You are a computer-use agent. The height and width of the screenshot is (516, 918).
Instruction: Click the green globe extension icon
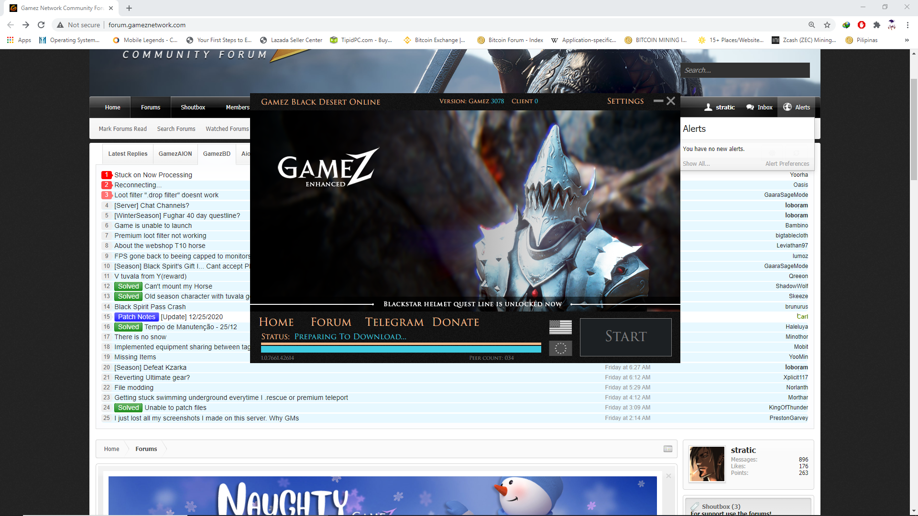pyautogui.click(x=846, y=25)
